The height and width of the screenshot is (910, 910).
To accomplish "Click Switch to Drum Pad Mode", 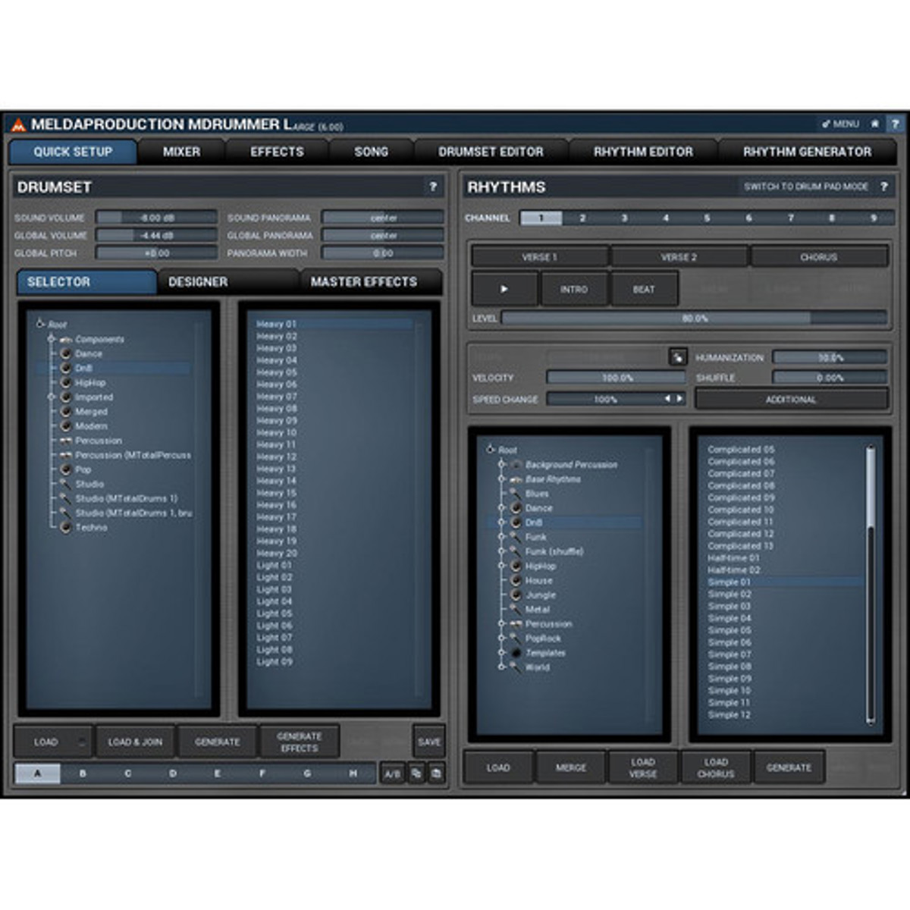I will (x=806, y=187).
